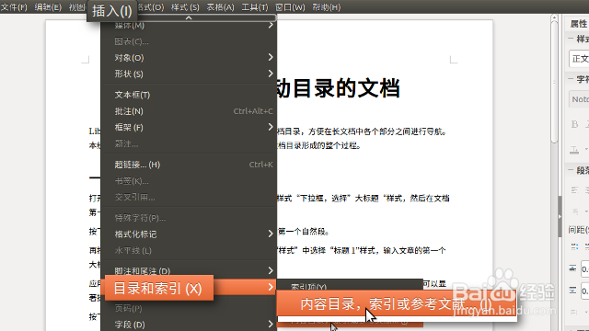Screen dimensions: 589x331
Task: Select 内容目录,索引或参考文献...(I) submenu entry
Action: [x=397, y=304]
